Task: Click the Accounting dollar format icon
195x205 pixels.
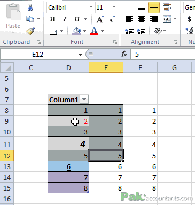Action: pyautogui.click(x=189, y=19)
